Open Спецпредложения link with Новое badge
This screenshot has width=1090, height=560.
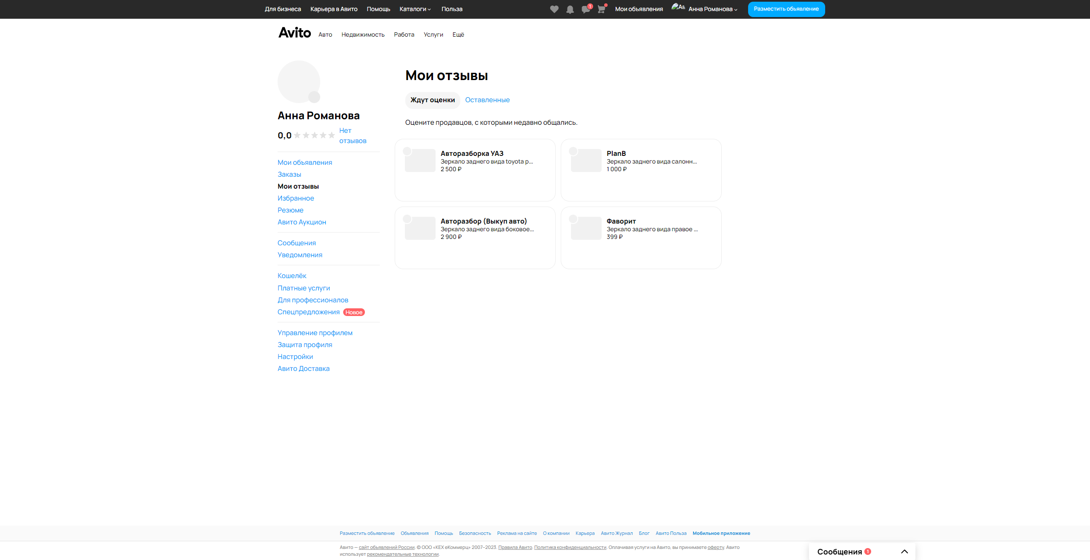[x=308, y=312]
